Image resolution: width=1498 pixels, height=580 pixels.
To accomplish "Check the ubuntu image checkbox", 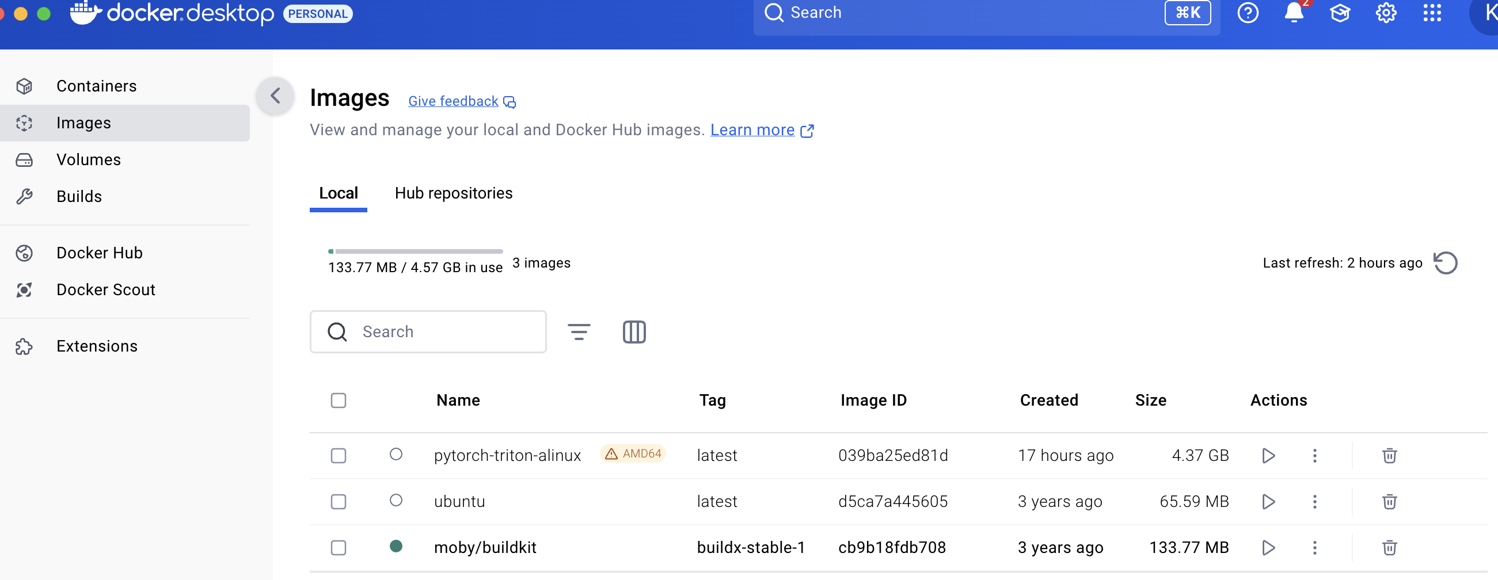I will [339, 502].
